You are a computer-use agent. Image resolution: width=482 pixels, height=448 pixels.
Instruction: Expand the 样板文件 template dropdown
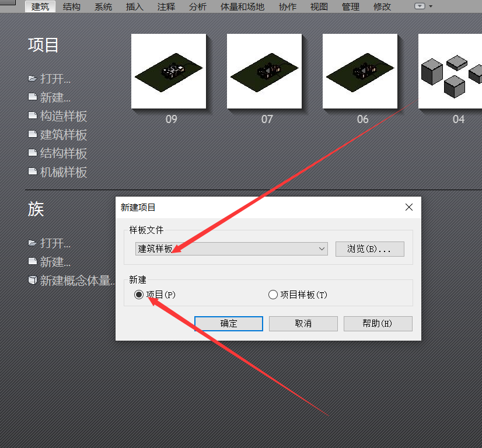[x=322, y=249]
